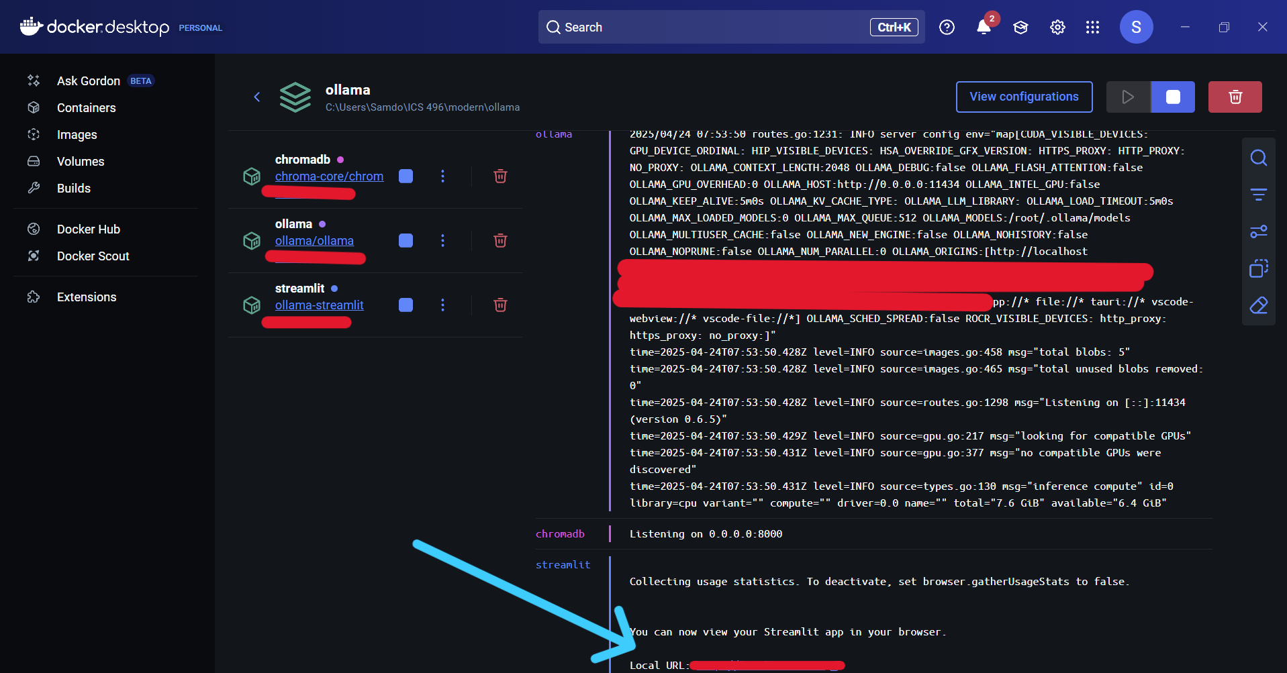Open the log filter icon
This screenshot has width=1287, height=673.
click(x=1258, y=195)
